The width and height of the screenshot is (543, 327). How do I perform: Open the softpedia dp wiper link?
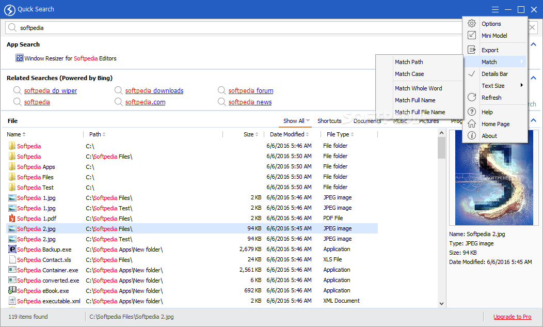tap(51, 90)
